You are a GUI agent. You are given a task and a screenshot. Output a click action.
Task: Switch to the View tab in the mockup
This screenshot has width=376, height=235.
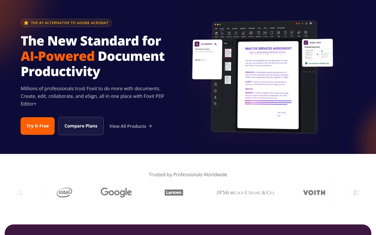click(259, 28)
